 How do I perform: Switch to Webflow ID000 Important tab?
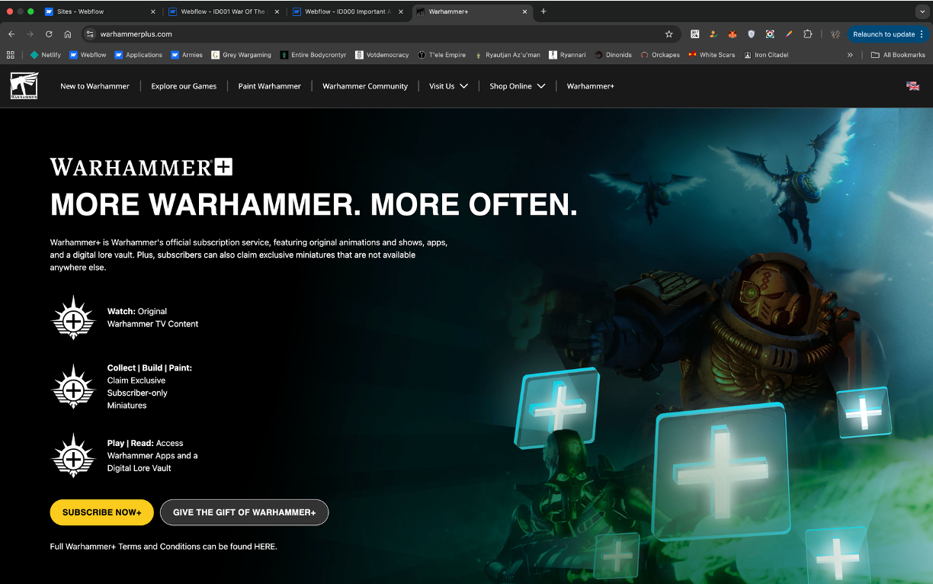[x=347, y=11]
